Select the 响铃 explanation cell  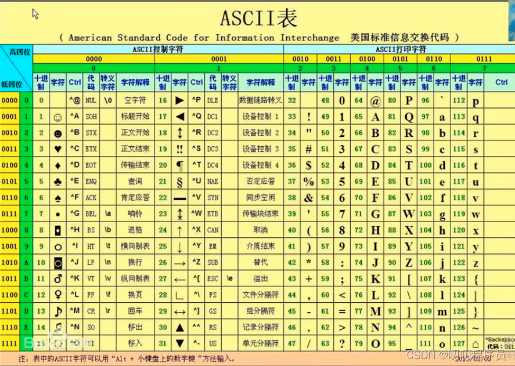[x=135, y=213]
